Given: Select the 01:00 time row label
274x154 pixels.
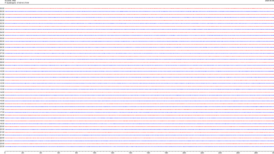Looking at the screenshot, I should [x=2, y=14].
